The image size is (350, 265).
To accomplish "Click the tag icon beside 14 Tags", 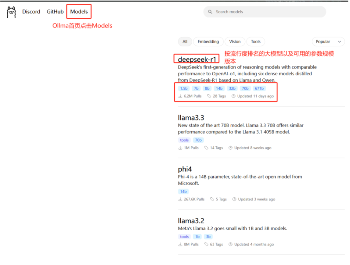I will click(206, 148).
